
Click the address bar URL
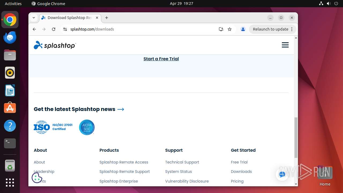tap(92, 29)
